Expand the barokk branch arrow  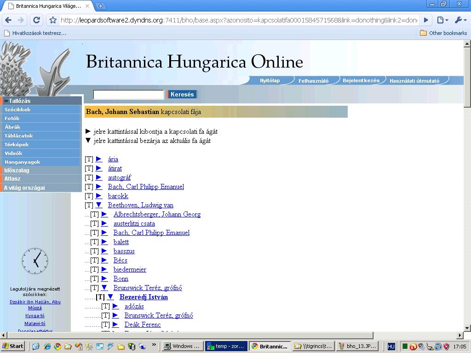pos(99,196)
